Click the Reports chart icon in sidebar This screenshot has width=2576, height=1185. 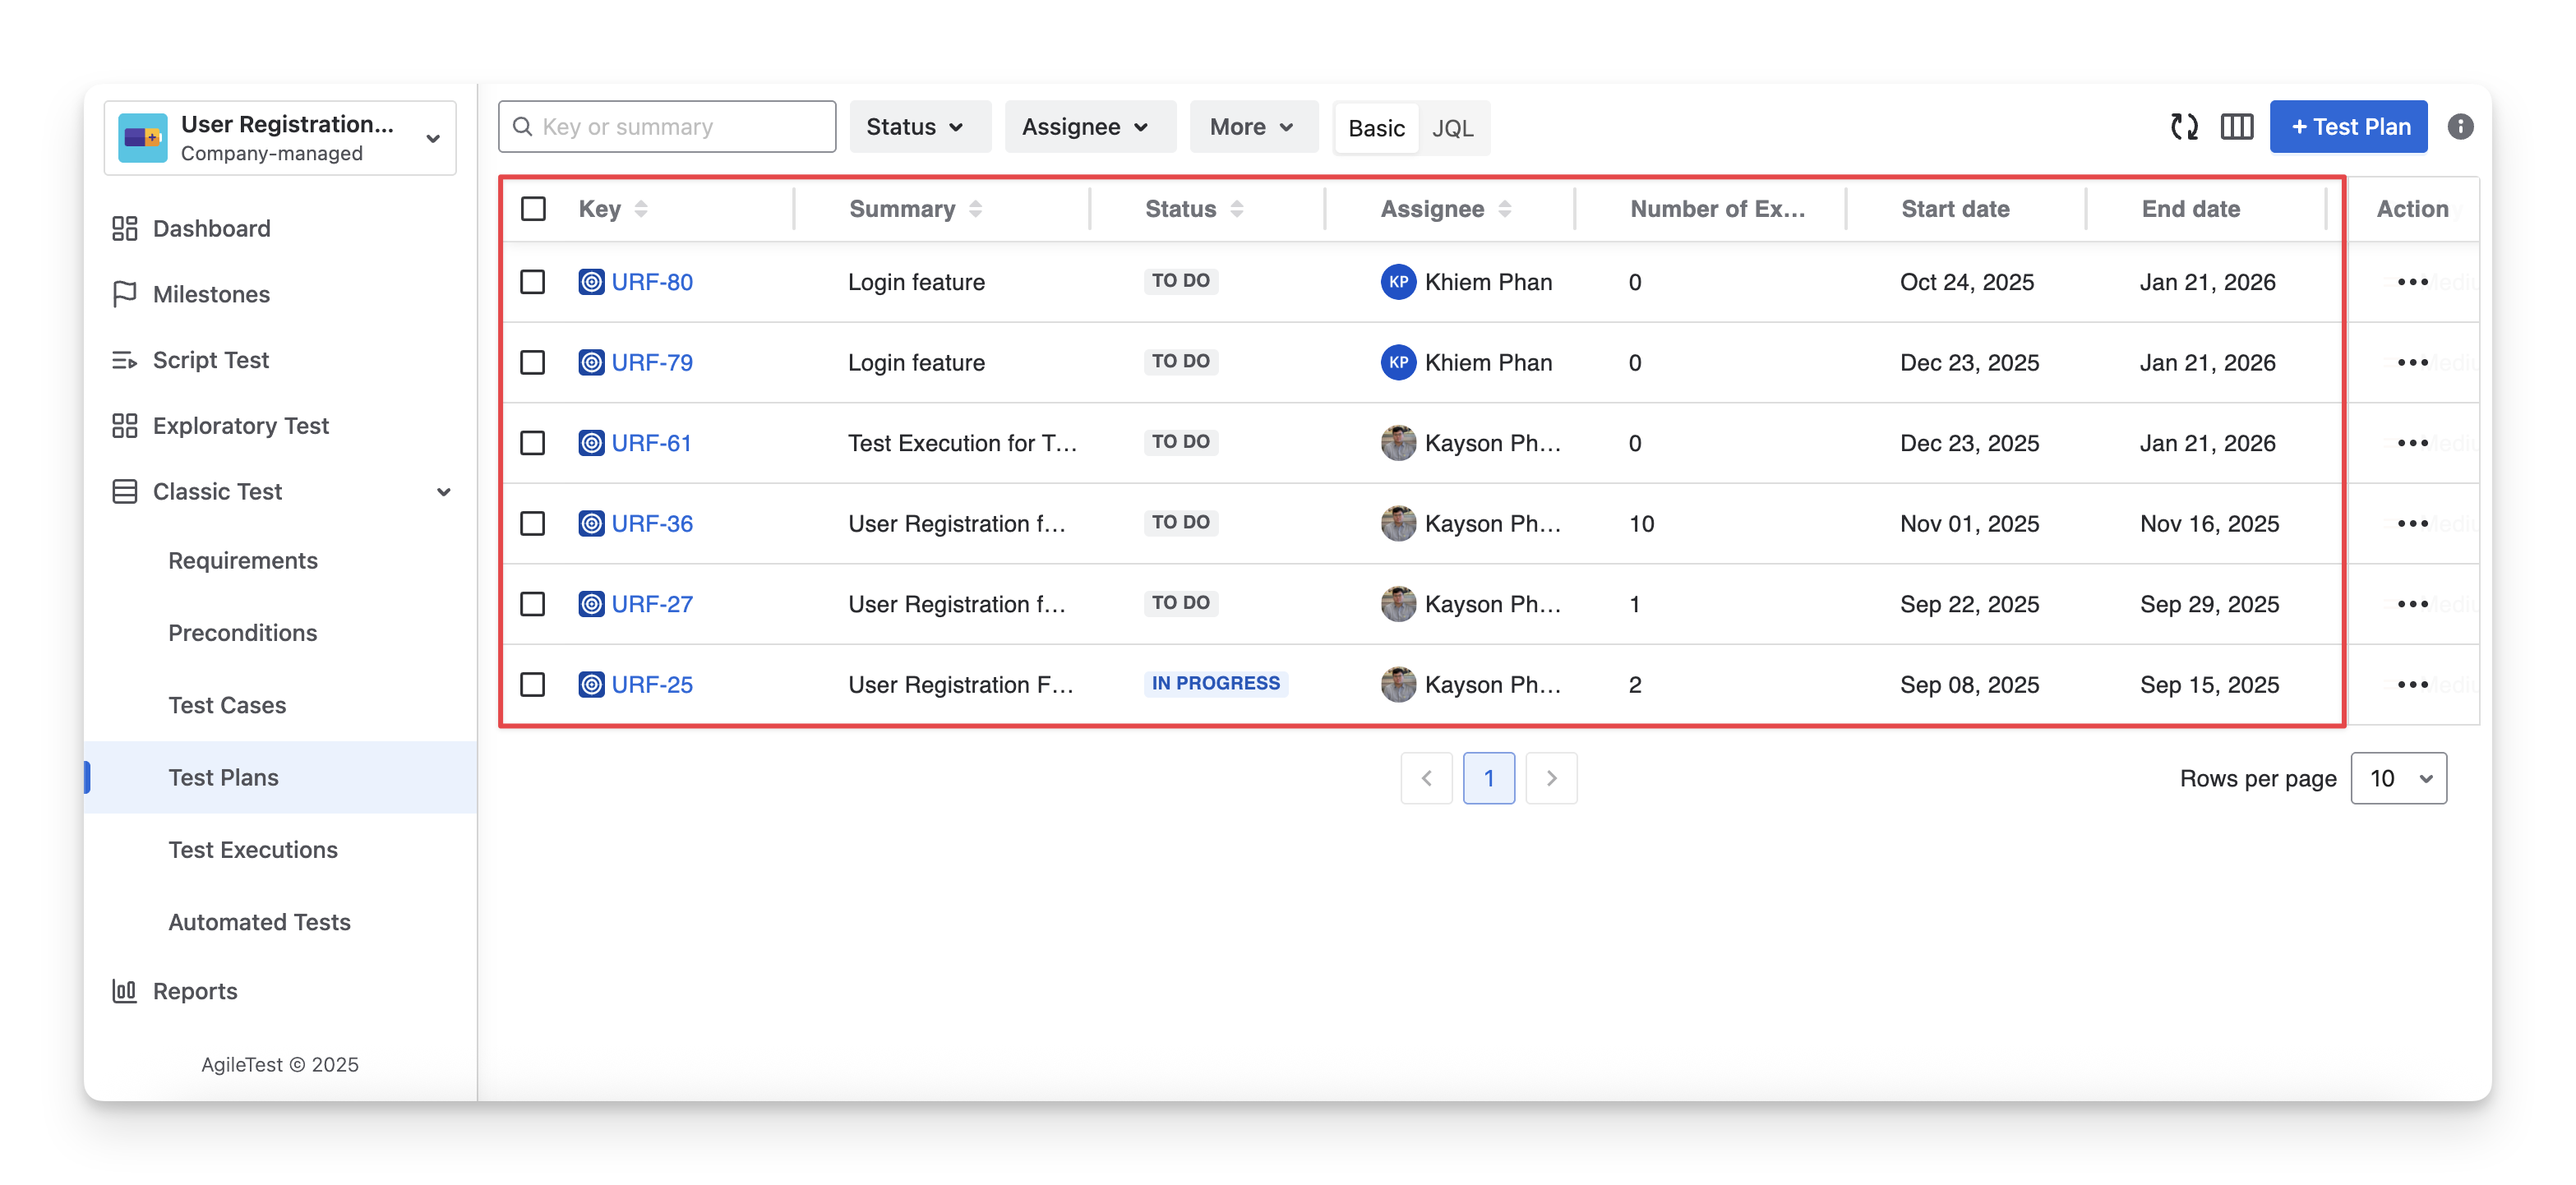pos(124,991)
